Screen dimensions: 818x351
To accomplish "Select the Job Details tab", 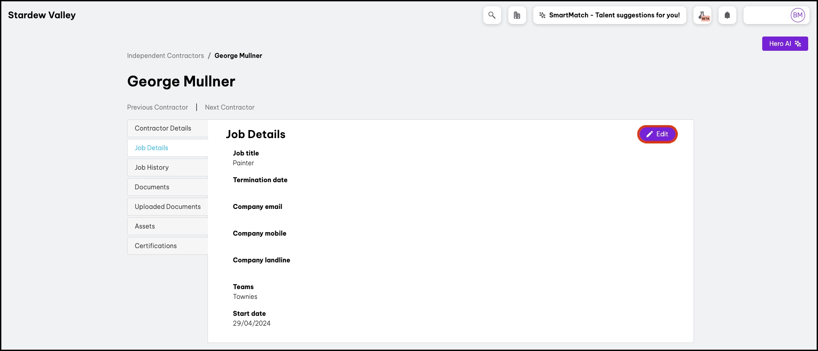I will pos(152,148).
